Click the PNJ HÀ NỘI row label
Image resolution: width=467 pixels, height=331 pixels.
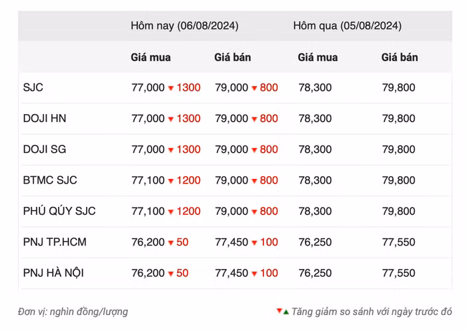click(53, 273)
